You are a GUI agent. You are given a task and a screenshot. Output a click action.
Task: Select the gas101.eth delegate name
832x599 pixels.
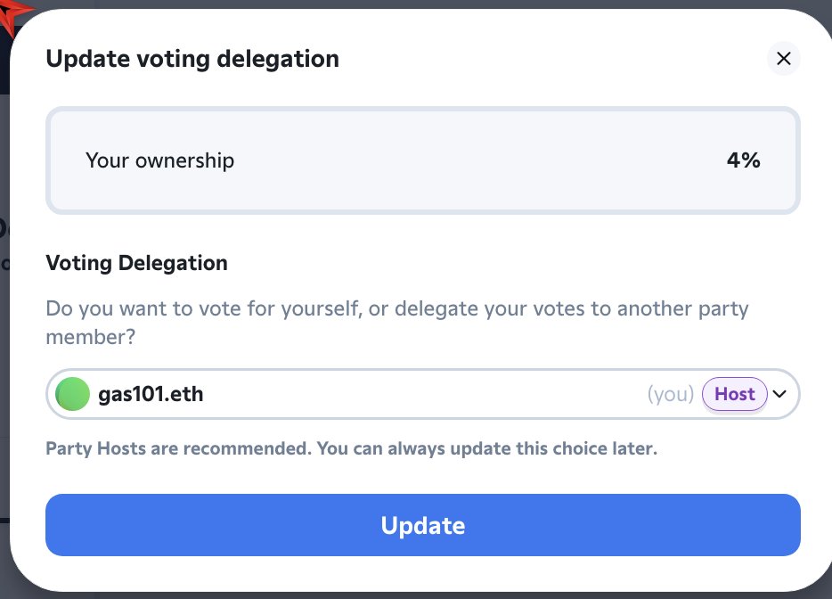coord(151,394)
